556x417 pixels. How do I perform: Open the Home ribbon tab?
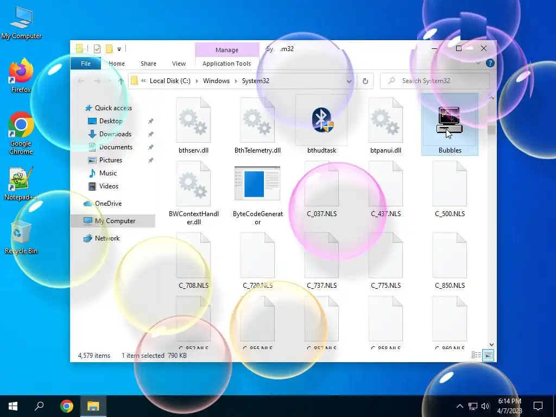pos(117,64)
